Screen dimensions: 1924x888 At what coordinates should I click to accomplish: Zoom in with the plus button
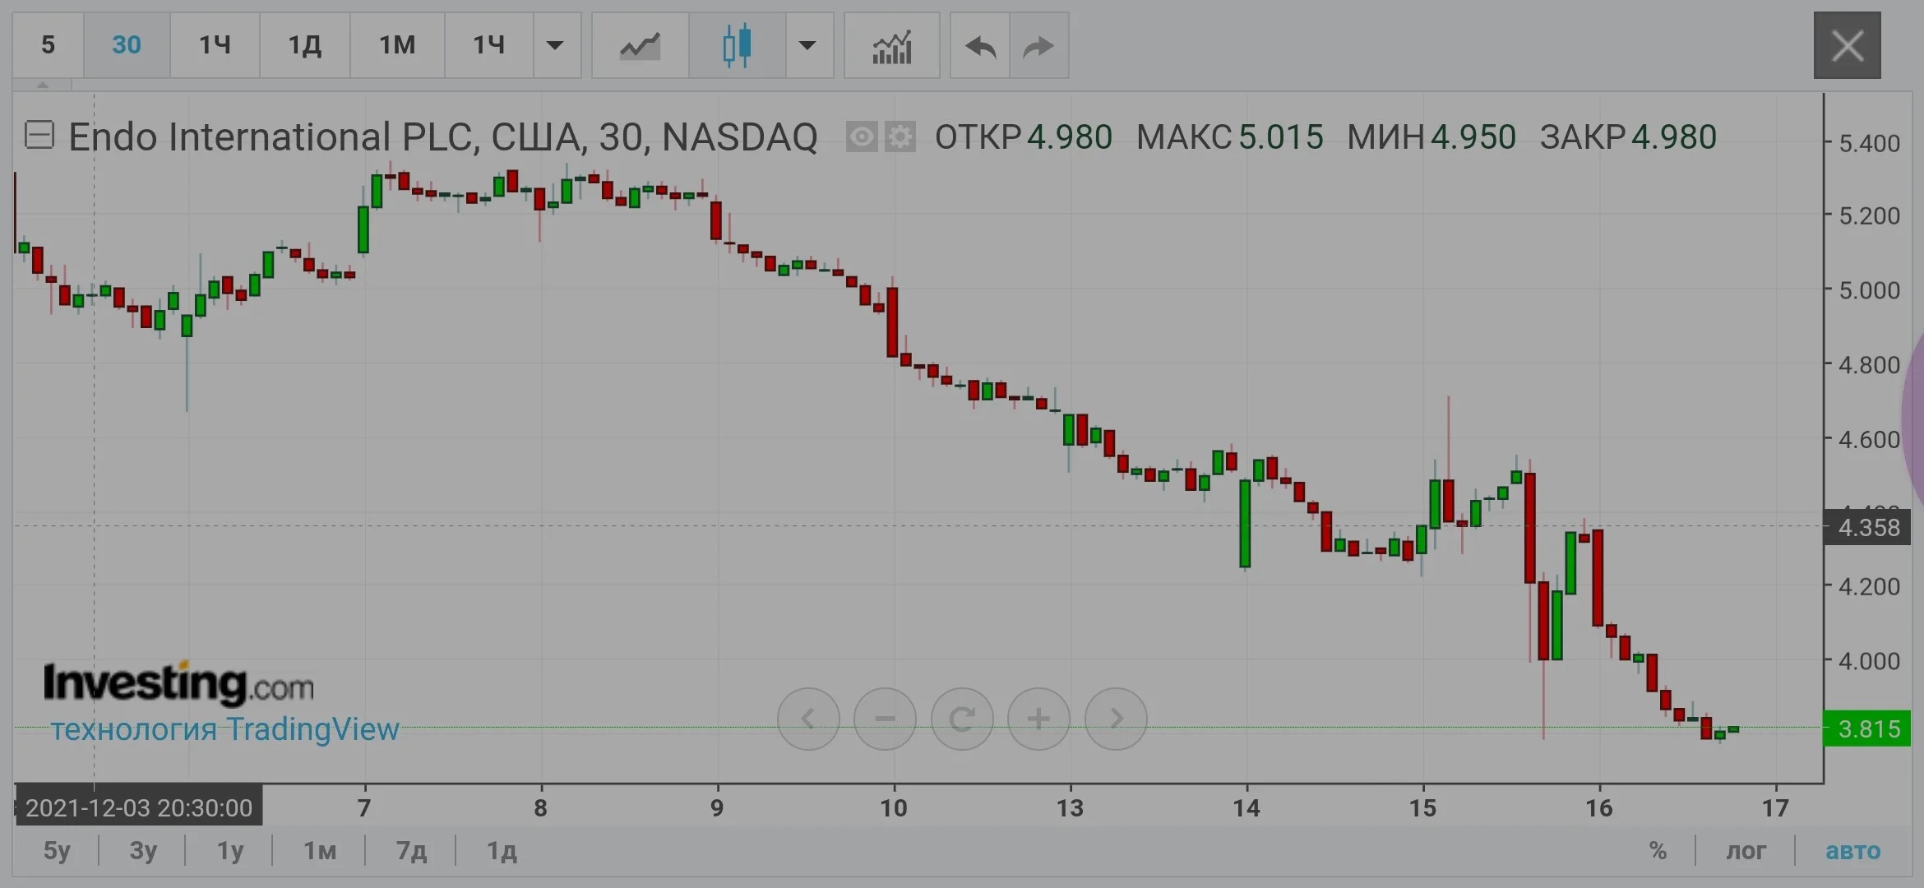[x=1038, y=719]
